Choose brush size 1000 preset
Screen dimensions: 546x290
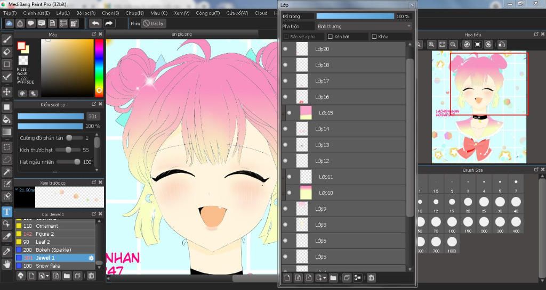(452, 244)
